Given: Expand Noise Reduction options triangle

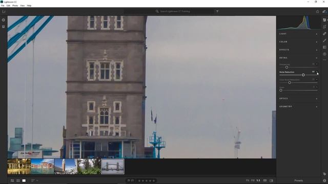Looking at the screenshot, I should coord(317,72).
